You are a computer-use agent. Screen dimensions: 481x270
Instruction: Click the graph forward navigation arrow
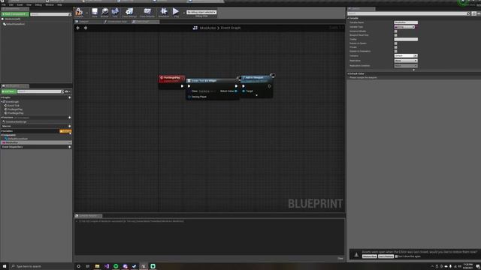point(86,28)
